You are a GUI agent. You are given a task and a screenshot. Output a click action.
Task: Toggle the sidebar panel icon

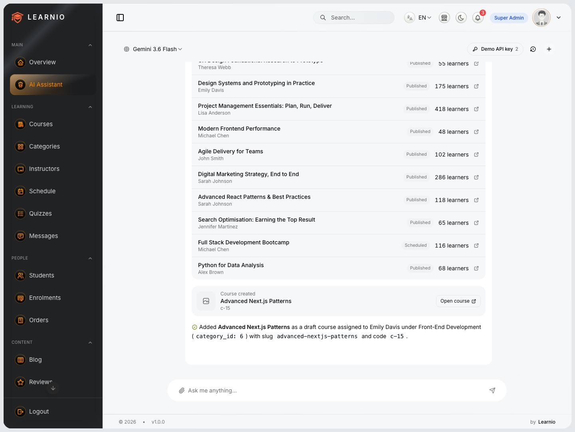pyautogui.click(x=120, y=18)
